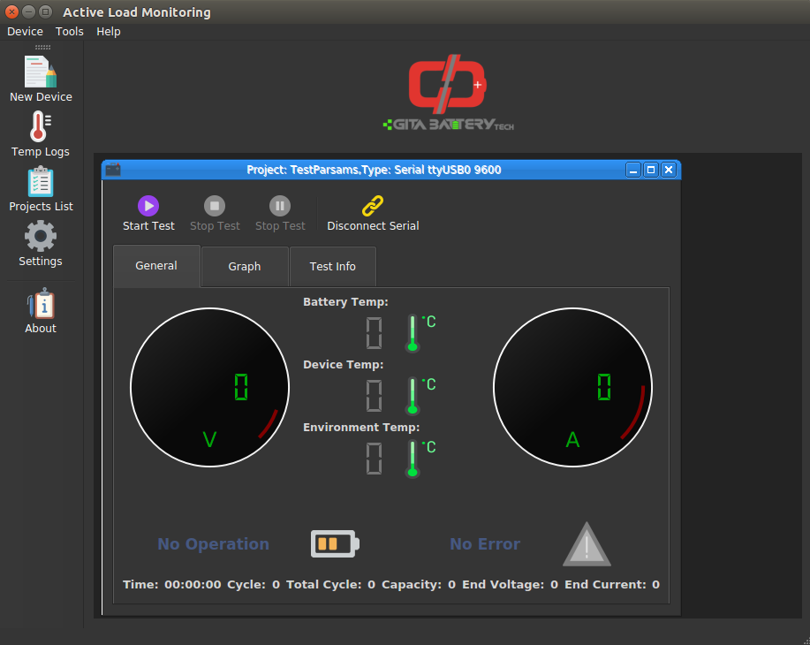Click the New Device sidebar icon
Viewport: 810px width, 645px height.
pyautogui.click(x=41, y=72)
